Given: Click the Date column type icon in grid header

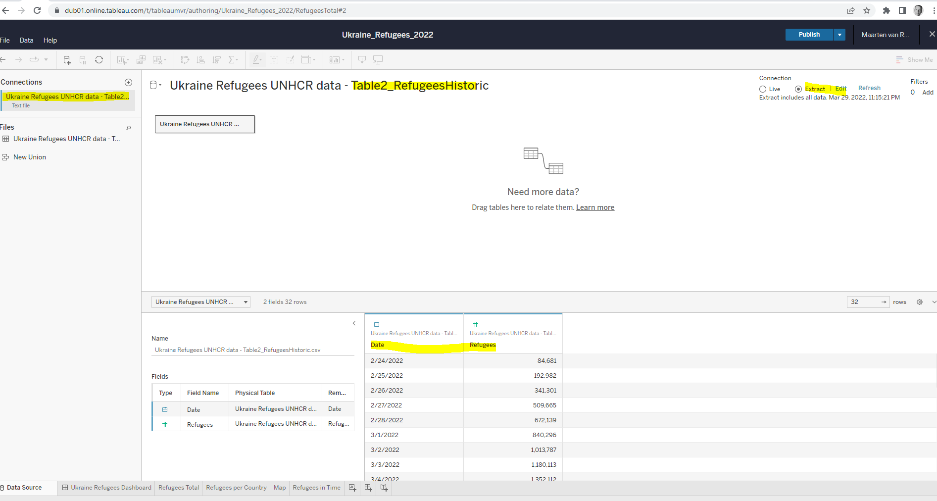Looking at the screenshot, I should 377,324.
